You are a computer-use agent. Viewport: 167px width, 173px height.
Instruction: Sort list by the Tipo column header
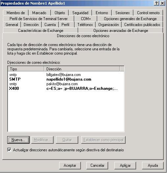[26, 69]
